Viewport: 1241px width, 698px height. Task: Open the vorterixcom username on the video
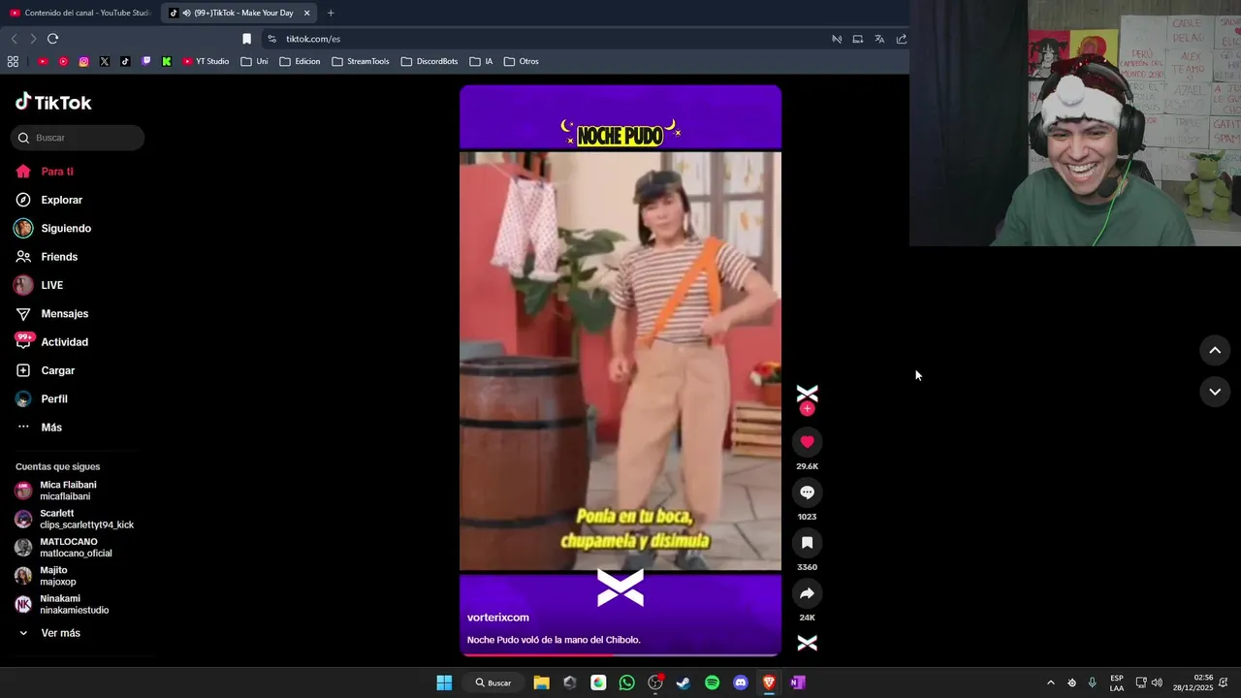tap(497, 618)
